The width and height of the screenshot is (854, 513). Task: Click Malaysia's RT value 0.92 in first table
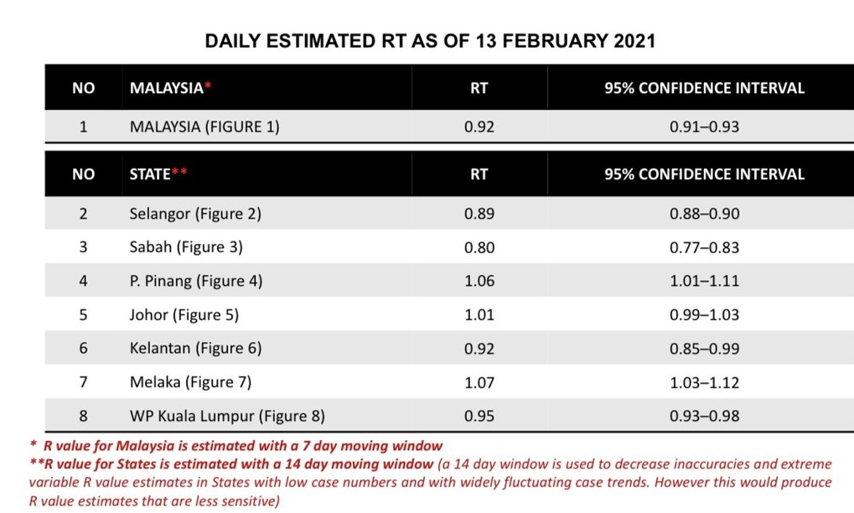479,127
